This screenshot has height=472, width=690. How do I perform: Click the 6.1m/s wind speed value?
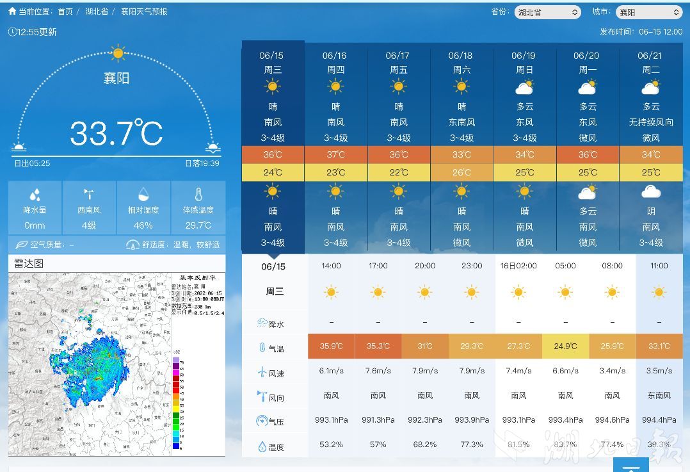click(332, 371)
